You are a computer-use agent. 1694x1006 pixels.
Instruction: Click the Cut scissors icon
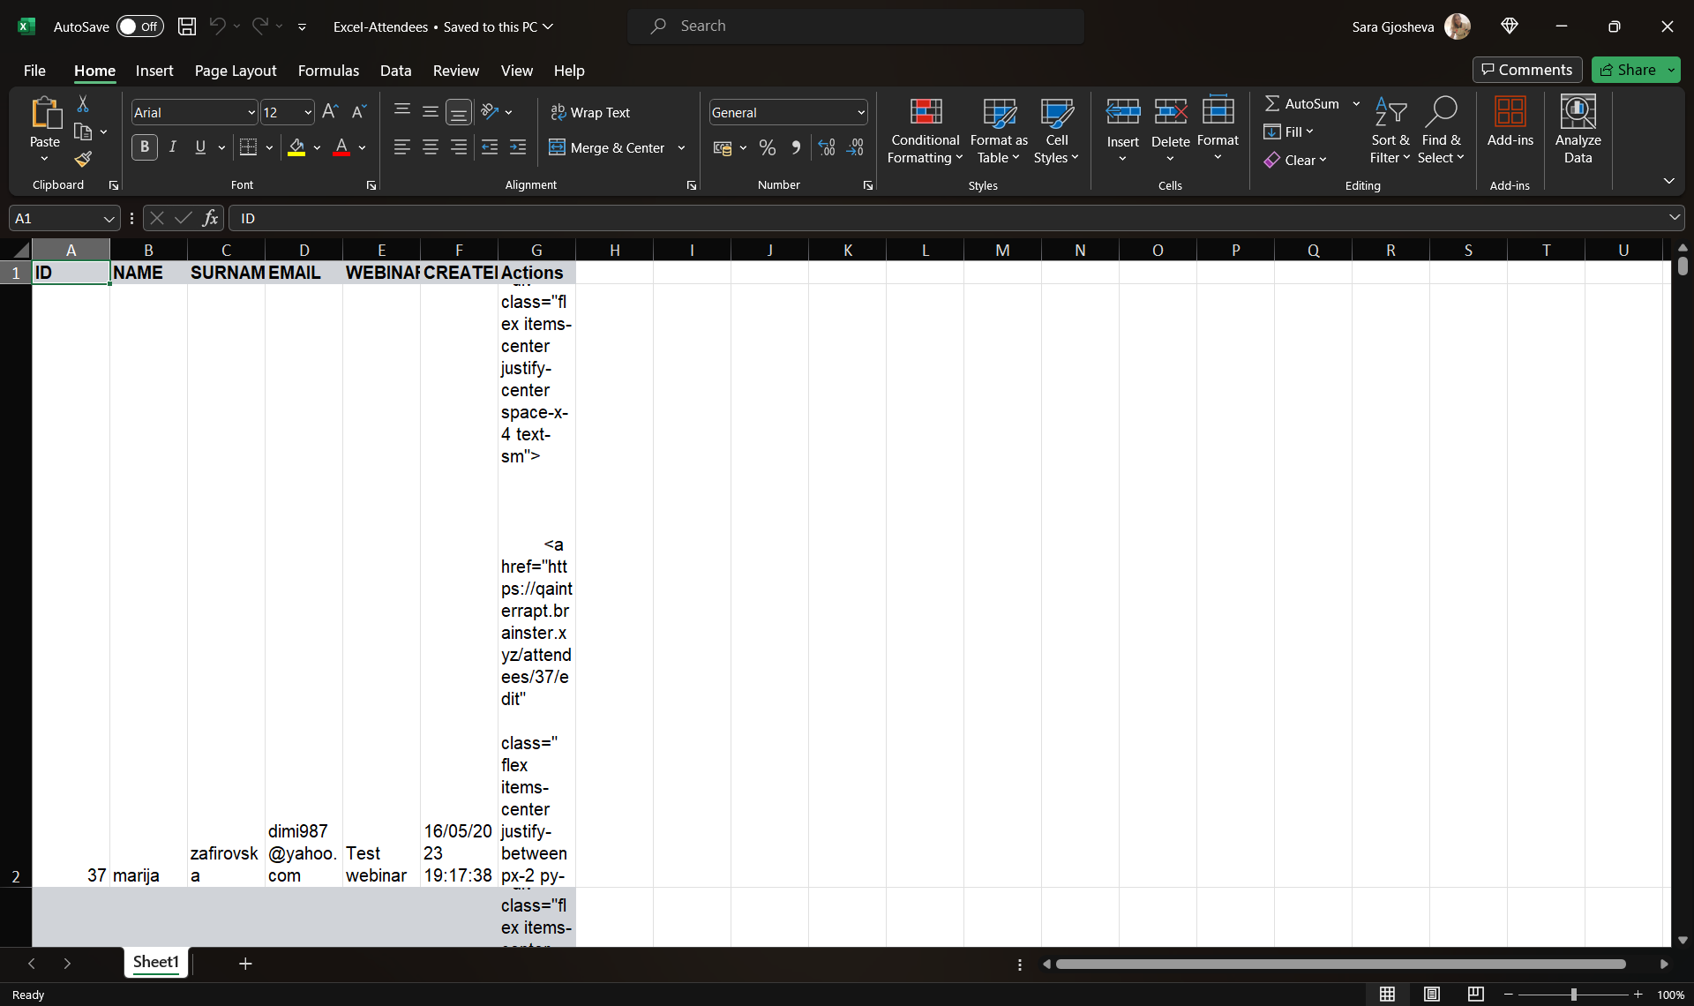point(83,104)
